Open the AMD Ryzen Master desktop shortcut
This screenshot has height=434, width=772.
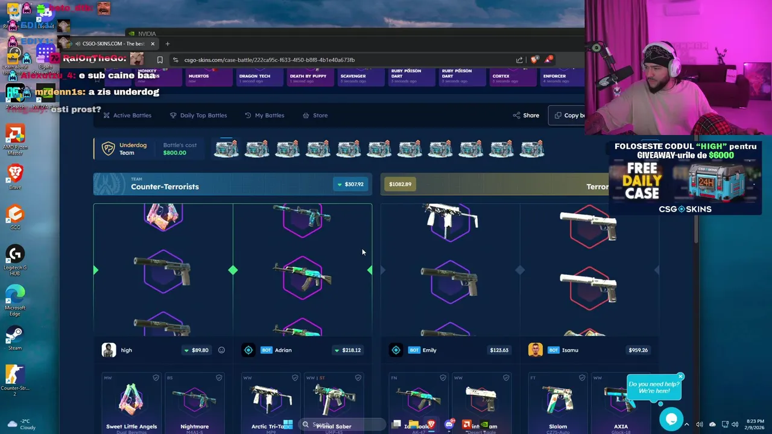(x=15, y=140)
